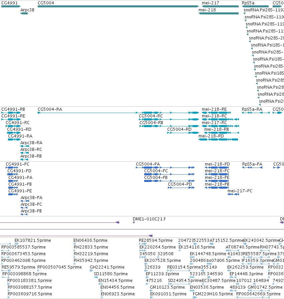Select EST EK262259.5prime

click(245, 267)
